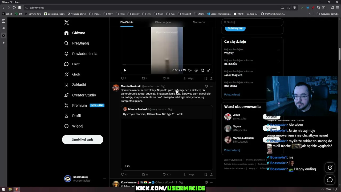Repost the post with 21 reposts

(x=145, y=174)
